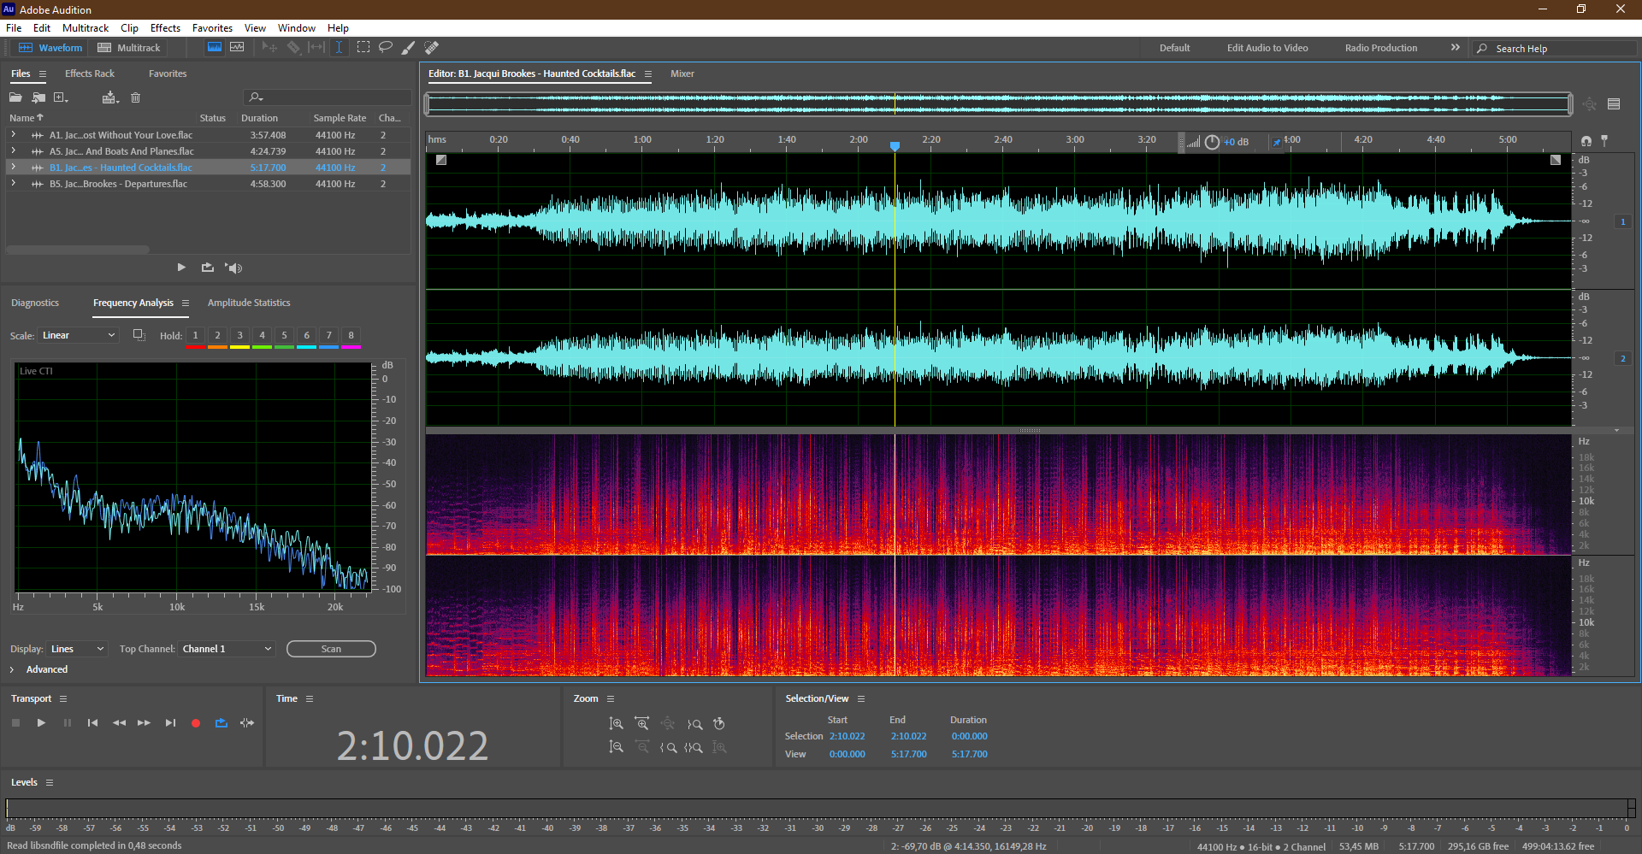Screen dimensions: 1642x854
Task: Select Radio Production workspace
Action: tap(1381, 48)
